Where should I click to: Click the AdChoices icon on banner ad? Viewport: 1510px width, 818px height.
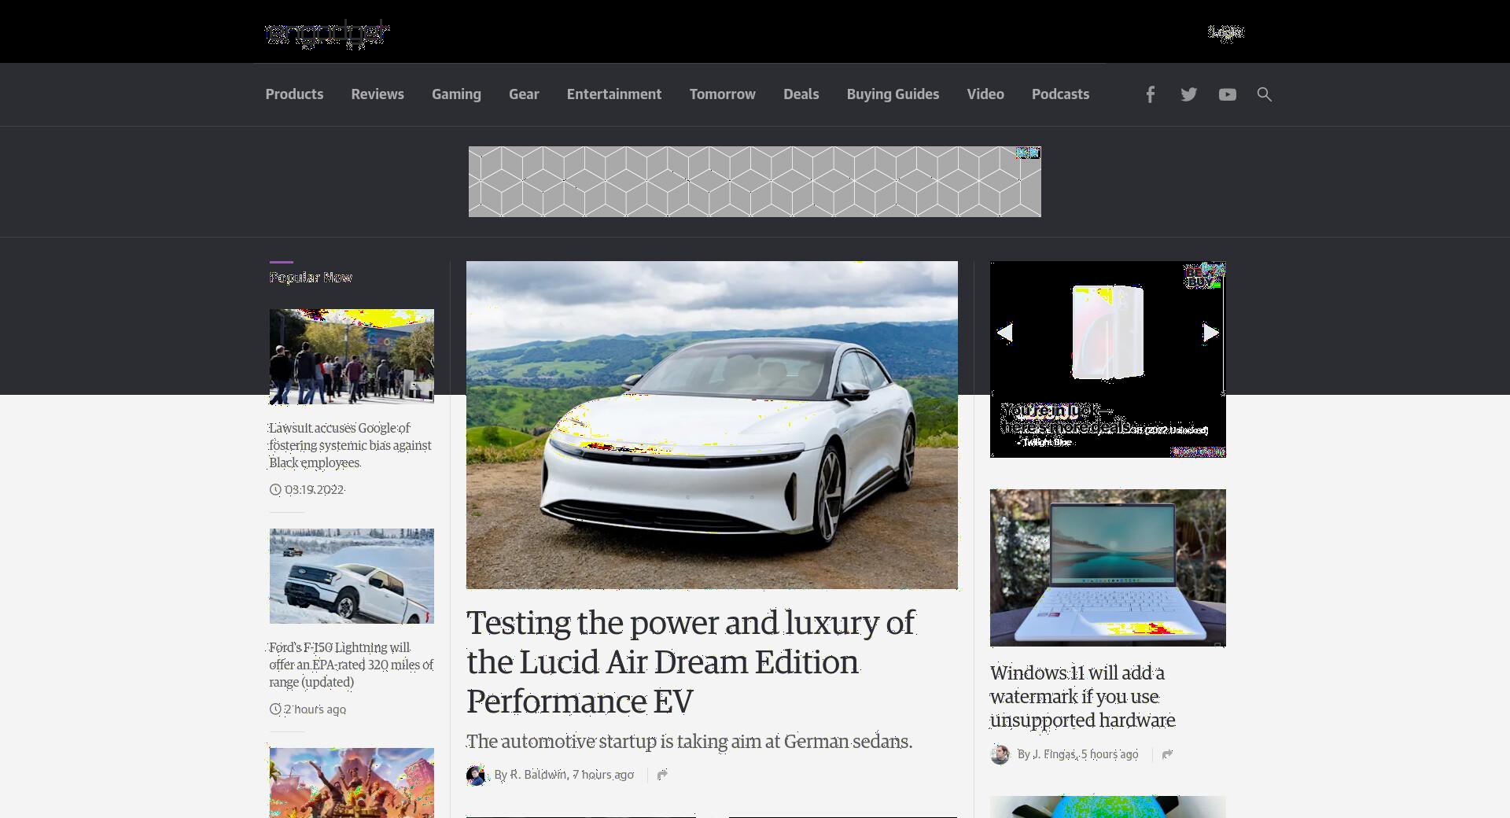pyautogui.click(x=1029, y=153)
